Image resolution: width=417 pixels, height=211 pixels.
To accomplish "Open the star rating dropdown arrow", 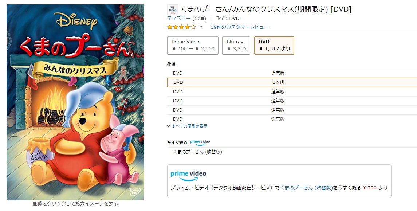I will click(201, 27).
